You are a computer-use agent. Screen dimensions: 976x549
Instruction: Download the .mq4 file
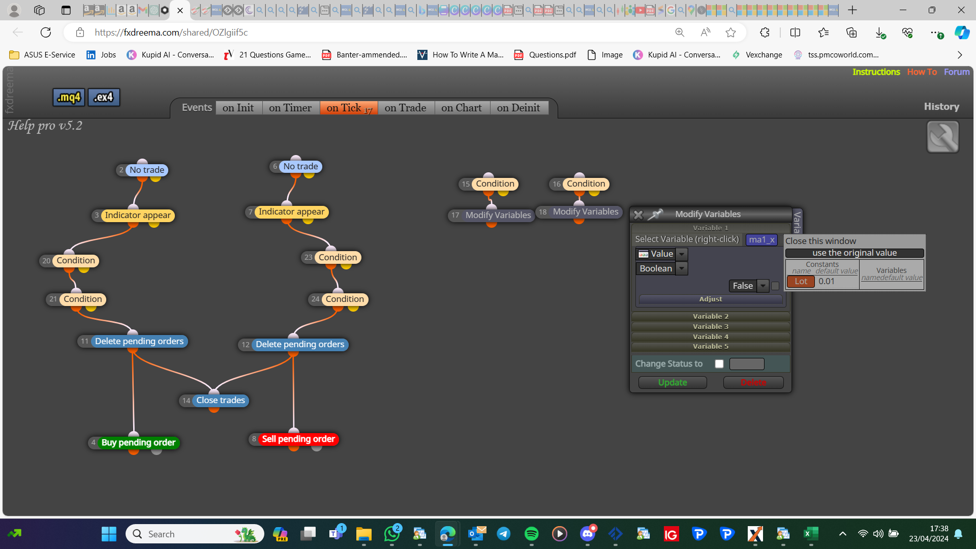[69, 97]
